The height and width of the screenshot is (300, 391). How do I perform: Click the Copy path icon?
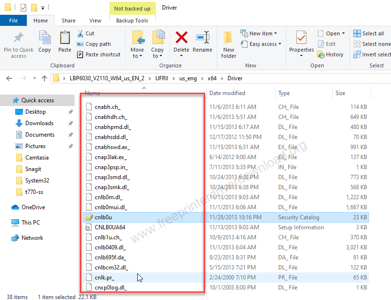coord(80,44)
